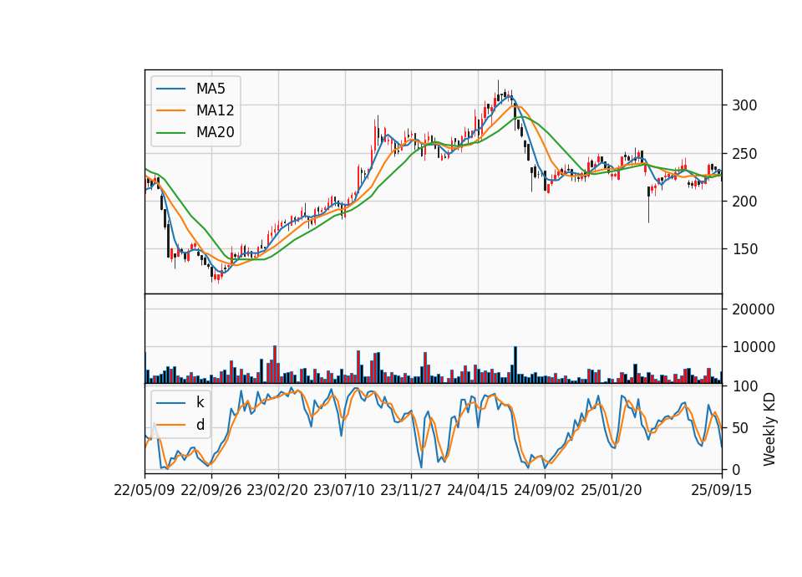Viewport: 802px width, 577px height.
Task: Click the 200 price axis tick
Action: [744, 202]
